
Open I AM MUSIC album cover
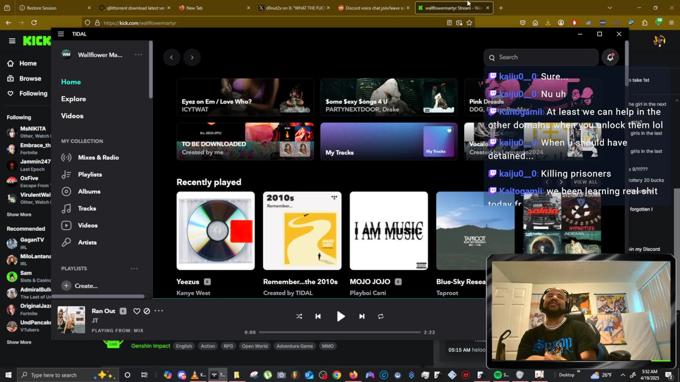(389, 231)
